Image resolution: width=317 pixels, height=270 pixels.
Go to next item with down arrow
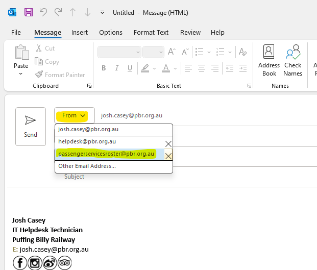(87, 13)
